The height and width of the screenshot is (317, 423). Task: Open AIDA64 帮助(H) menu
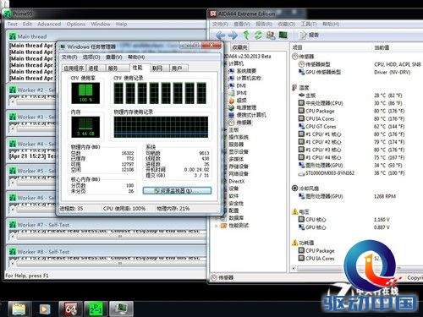[331, 25]
